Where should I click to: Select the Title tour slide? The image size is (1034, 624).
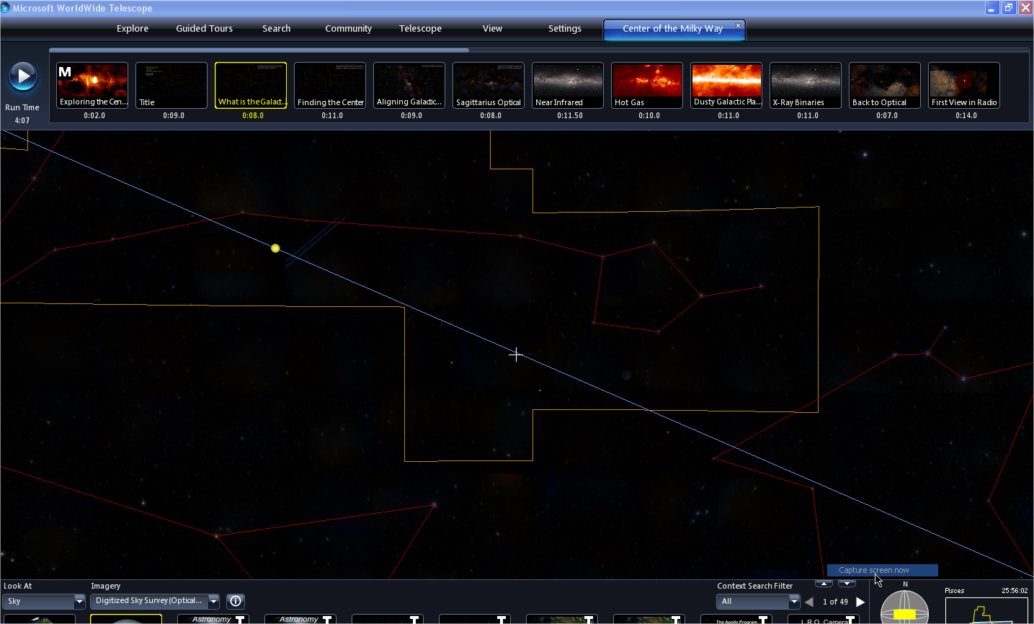[171, 85]
